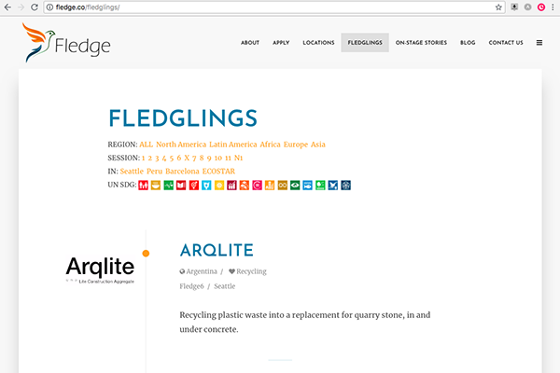Open Locations in the navigation bar
The width and height of the screenshot is (560, 373).
tap(318, 43)
